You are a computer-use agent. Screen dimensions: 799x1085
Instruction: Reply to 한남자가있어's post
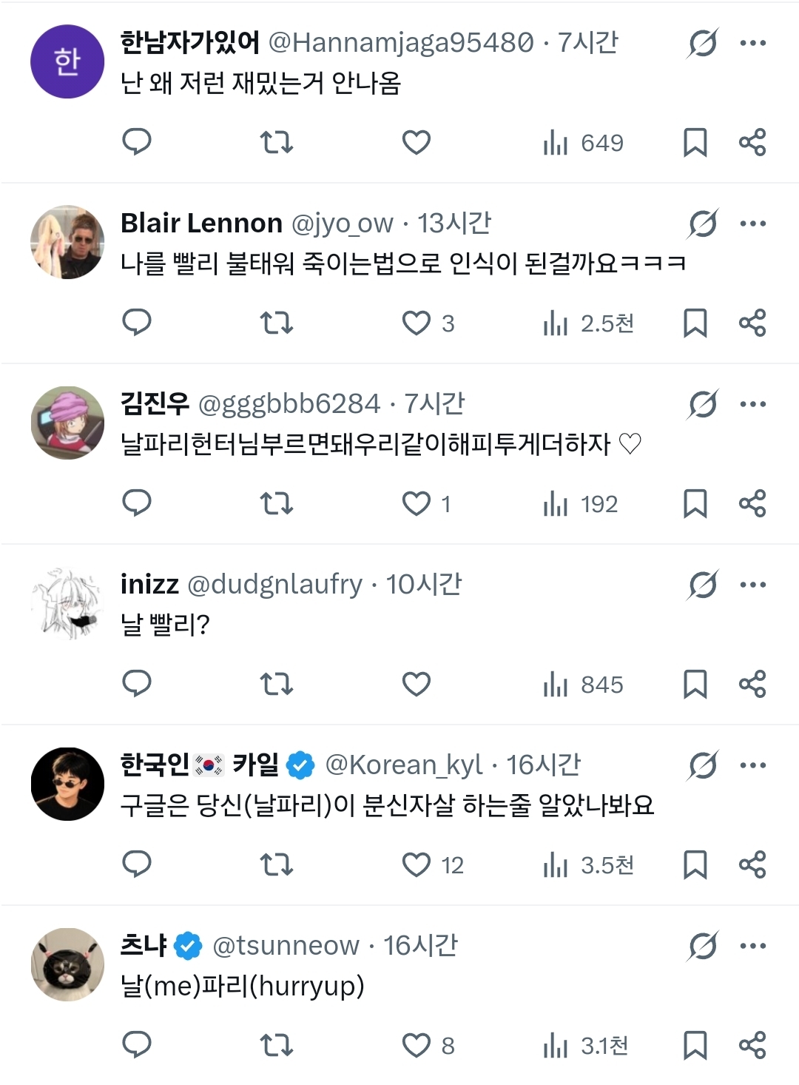(x=137, y=141)
